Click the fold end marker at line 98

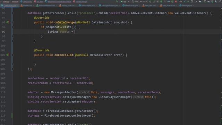(x=12, y=36)
